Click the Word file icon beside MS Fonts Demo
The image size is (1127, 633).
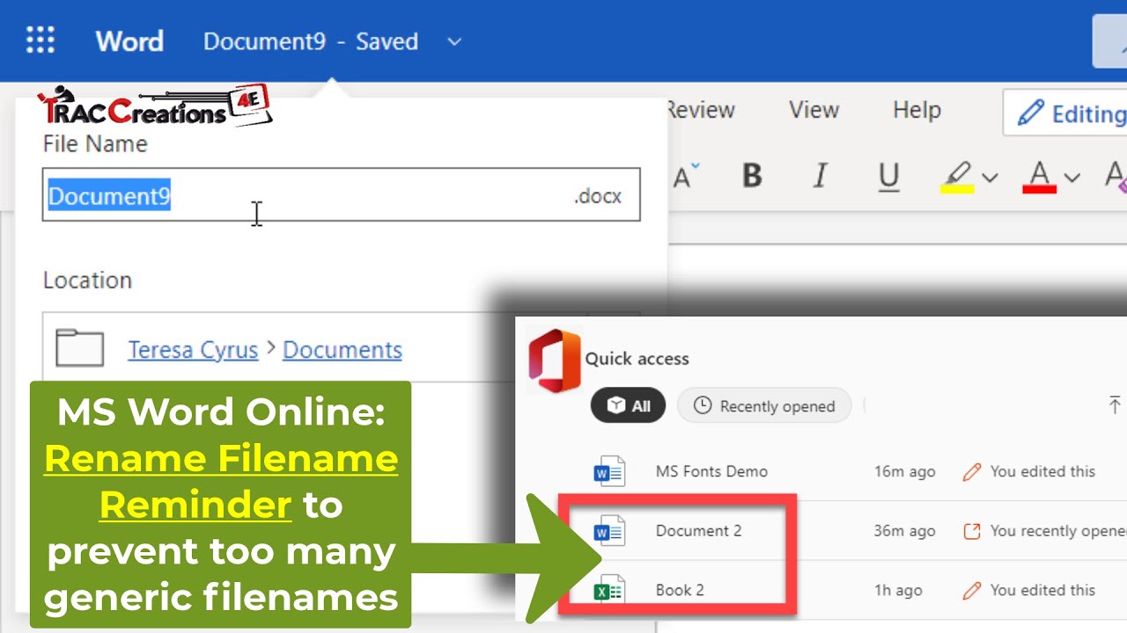click(609, 471)
